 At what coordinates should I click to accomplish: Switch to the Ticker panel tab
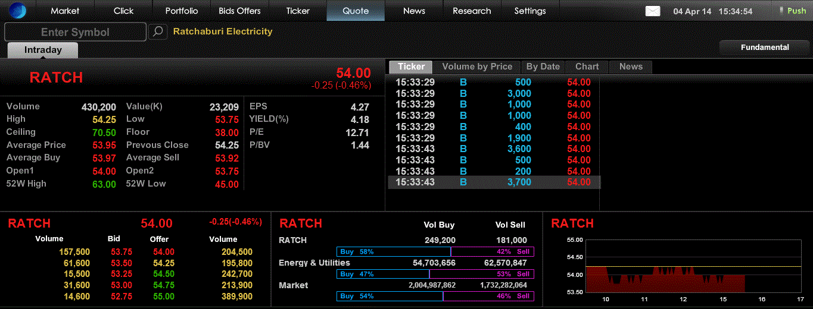411,67
